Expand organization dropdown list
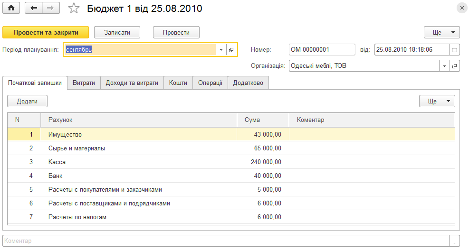This screenshot has width=469, height=250. [x=444, y=66]
